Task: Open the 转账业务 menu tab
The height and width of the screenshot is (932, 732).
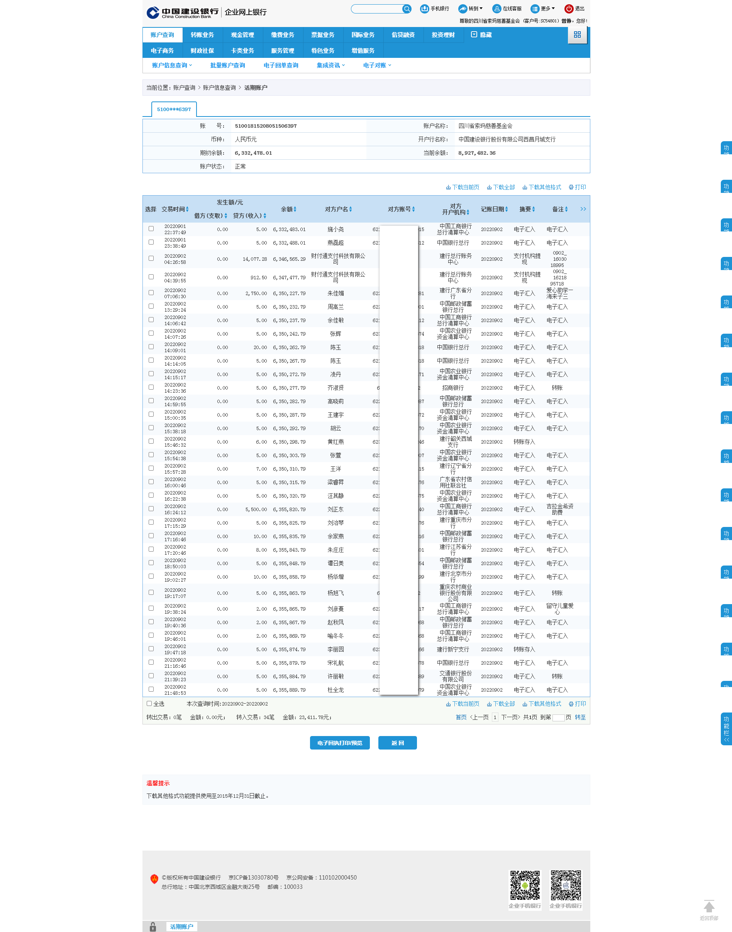Action: click(202, 35)
